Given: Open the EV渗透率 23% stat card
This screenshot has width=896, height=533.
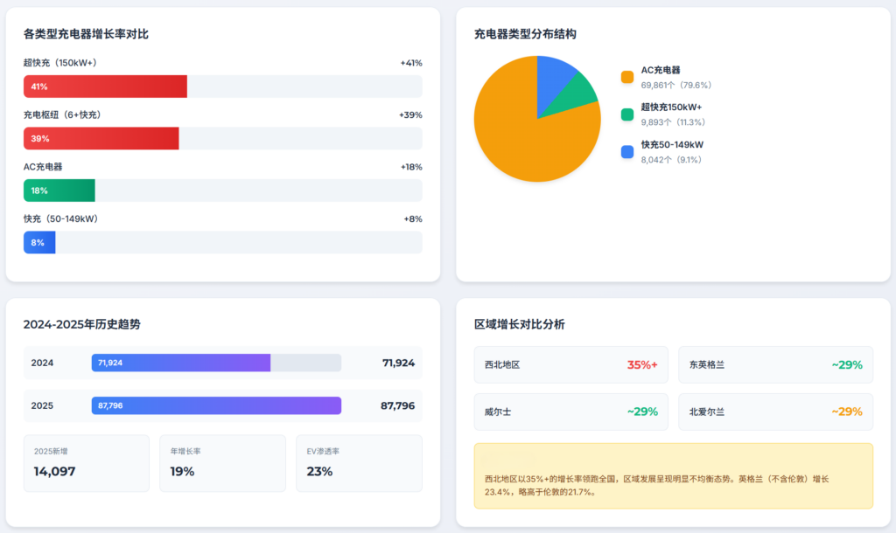Looking at the screenshot, I should [359, 463].
